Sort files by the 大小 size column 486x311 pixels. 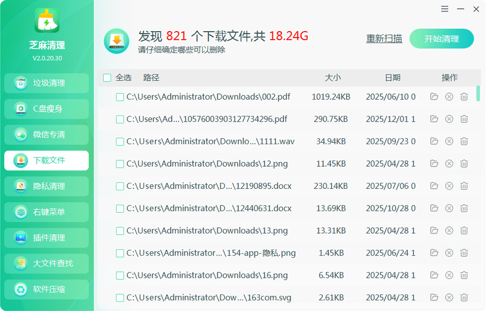333,77
